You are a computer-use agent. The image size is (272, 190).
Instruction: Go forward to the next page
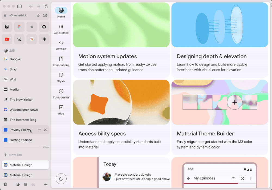[x=39, y=6]
